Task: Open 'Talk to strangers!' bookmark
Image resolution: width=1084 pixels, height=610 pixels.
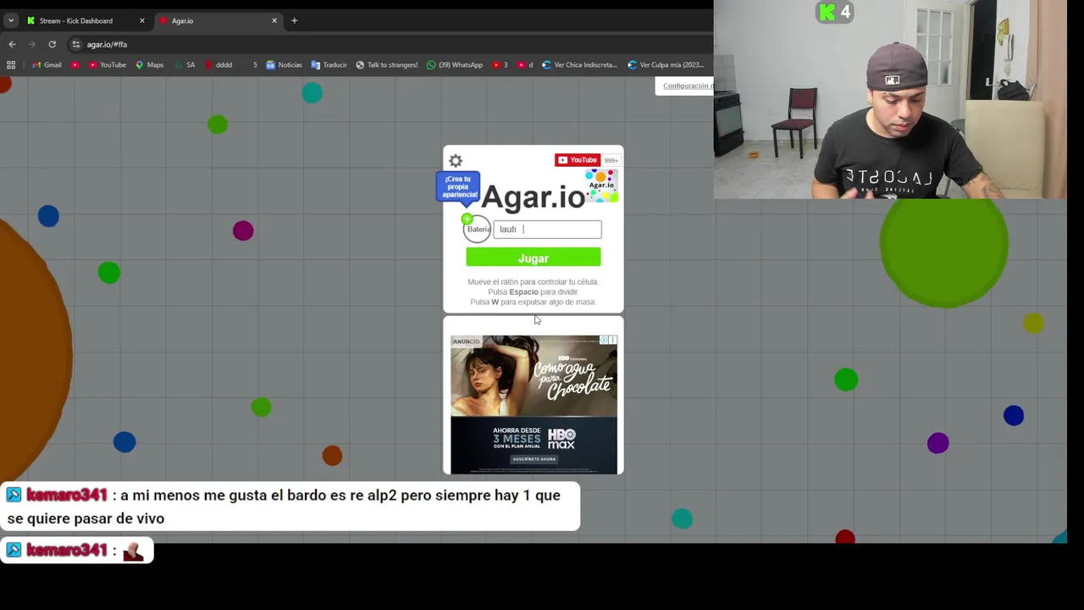Action: pos(387,64)
